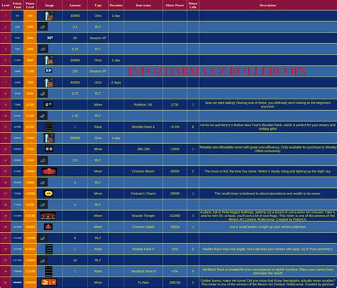Click the "Duration" column header
The width and height of the screenshot is (337, 288).
[x=116, y=5]
